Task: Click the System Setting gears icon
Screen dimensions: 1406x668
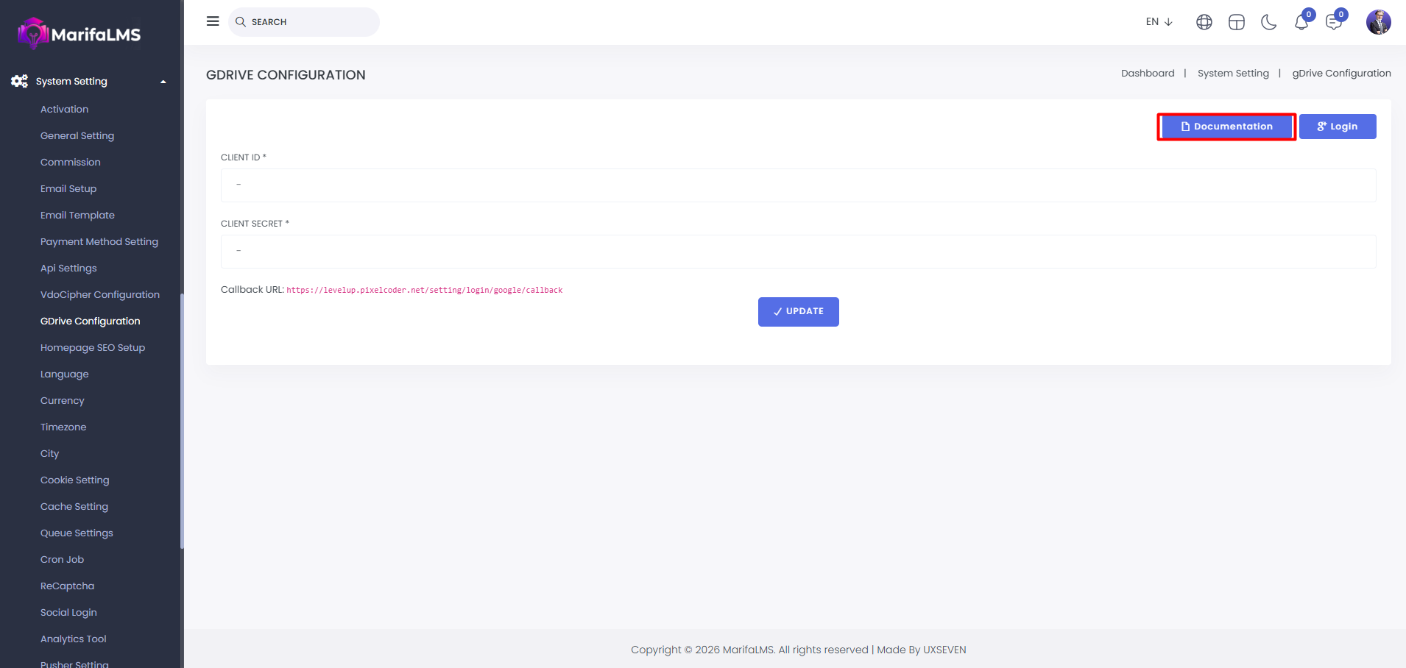Action: coord(20,81)
